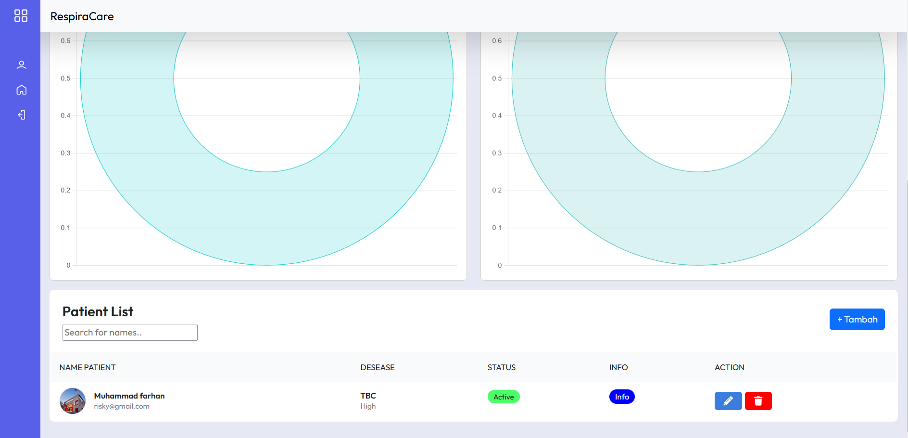Click the TBC disease cell

point(368,396)
